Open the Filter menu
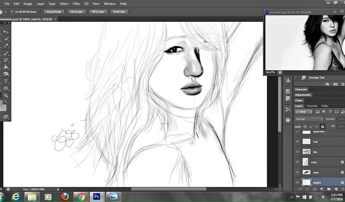Image resolution: width=345 pixels, height=202 pixels. 76,4
